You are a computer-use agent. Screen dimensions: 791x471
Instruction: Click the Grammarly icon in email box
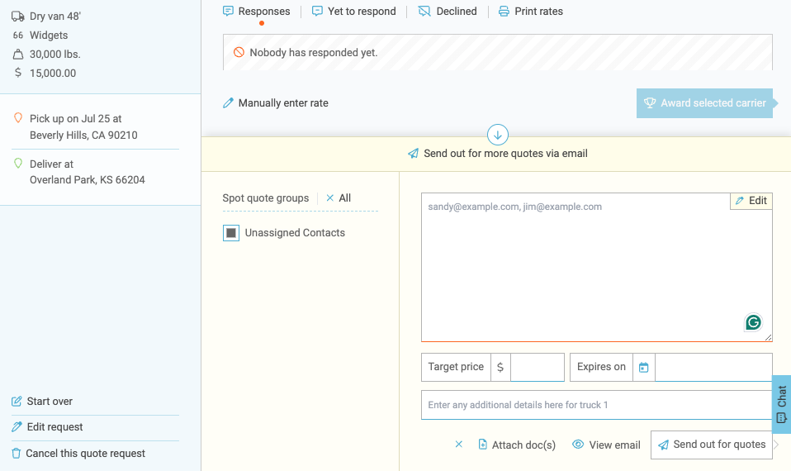click(x=752, y=322)
